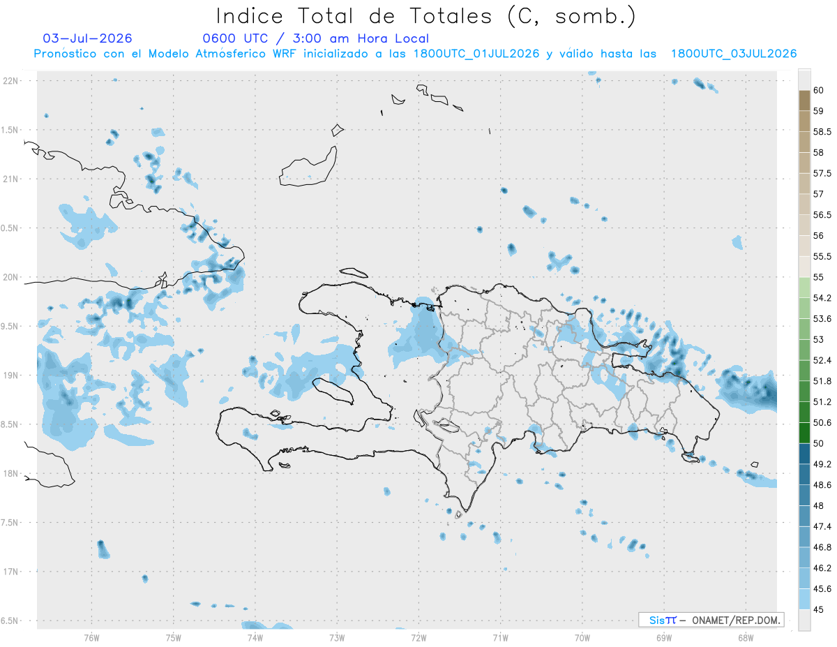Click the "53" value on the color scale
The height and width of the screenshot is (647, 837).
click(x=820, y=340)
